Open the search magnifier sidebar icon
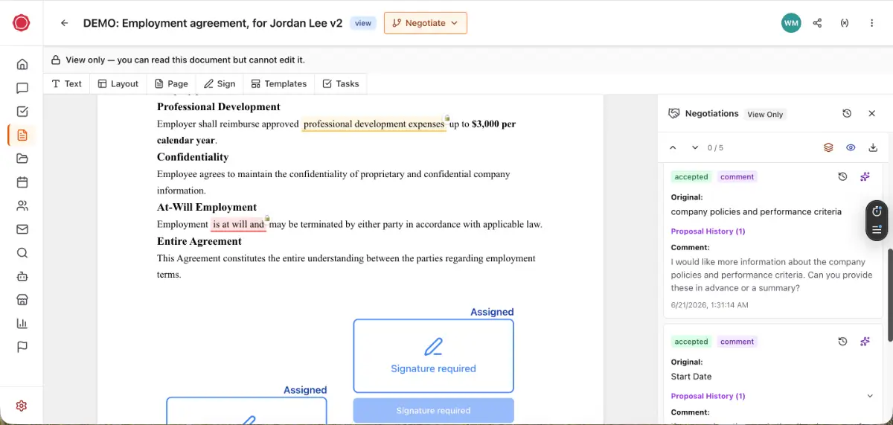Screen dimensions: 893x425 (x=22, y=253)
